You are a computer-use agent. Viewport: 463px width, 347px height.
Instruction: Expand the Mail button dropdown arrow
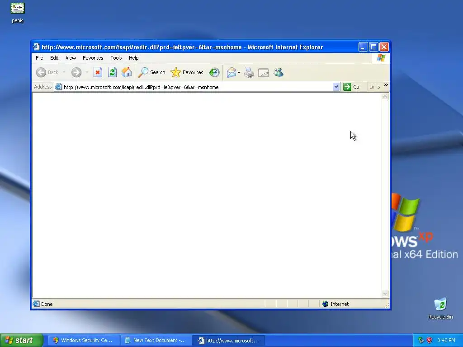tap(239, 73)
